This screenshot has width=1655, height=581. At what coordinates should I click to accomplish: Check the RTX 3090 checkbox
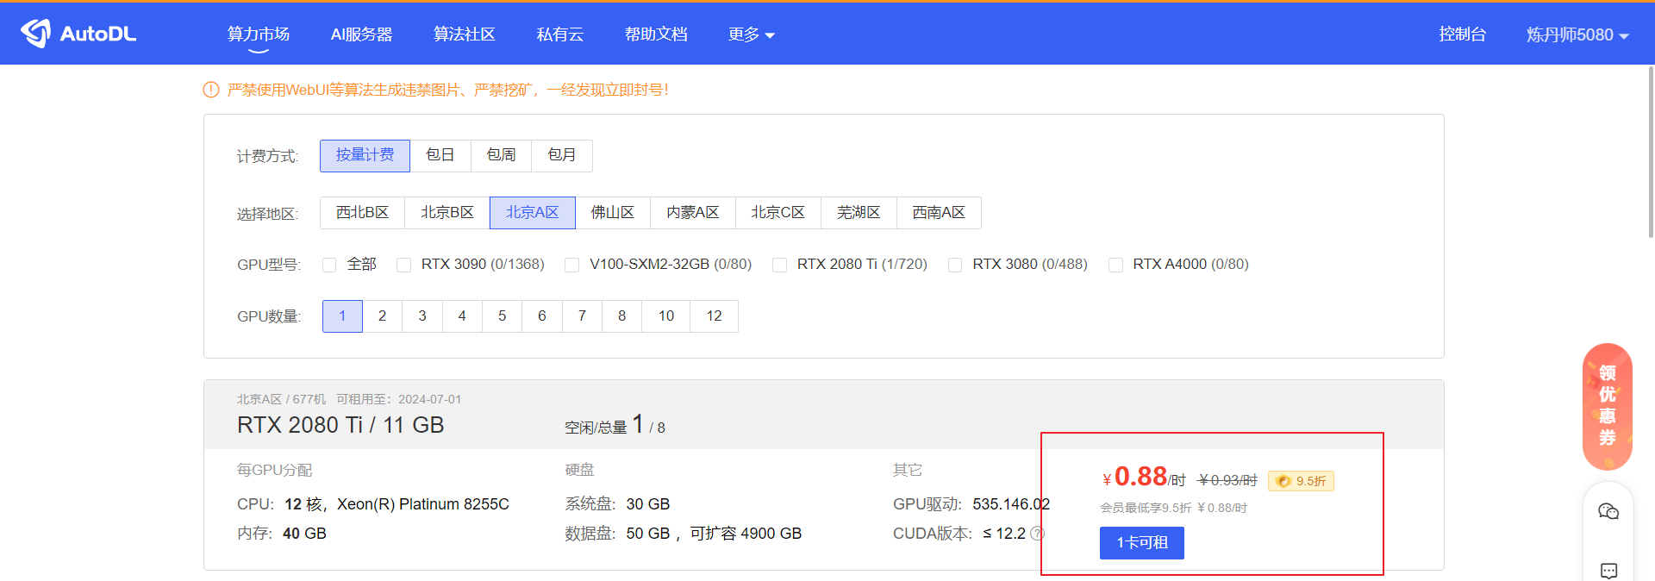pos(403,265)
